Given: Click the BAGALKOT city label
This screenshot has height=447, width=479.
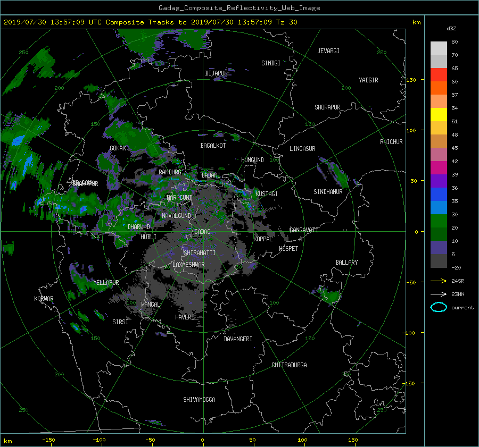Looking at the screenshot, I should tap(213, 146).
